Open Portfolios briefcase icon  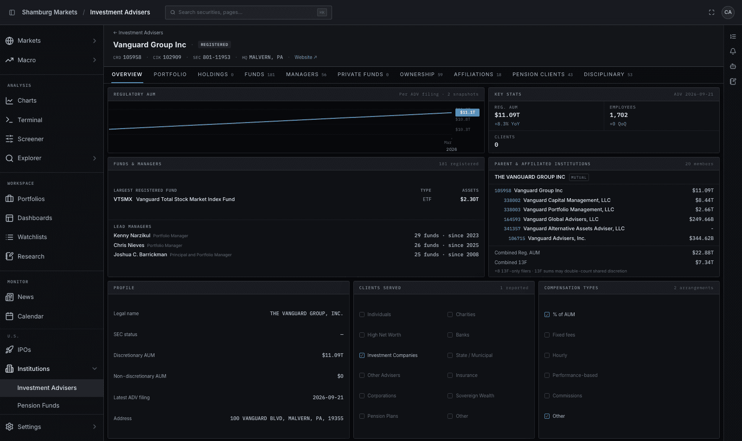pyautogui.click(x=9, y=199)
